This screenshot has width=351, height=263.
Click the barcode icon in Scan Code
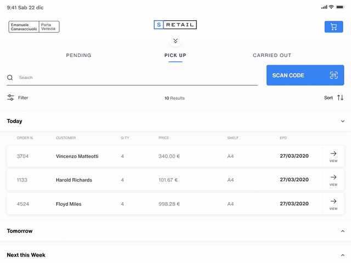[x=333, y=76]
